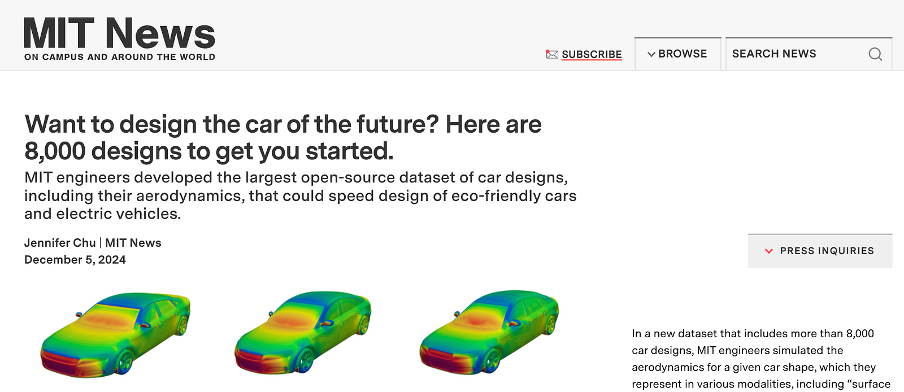The image size is (904, 392).
Task: Expand the Press Inquiries section
Action: (820, 251)
